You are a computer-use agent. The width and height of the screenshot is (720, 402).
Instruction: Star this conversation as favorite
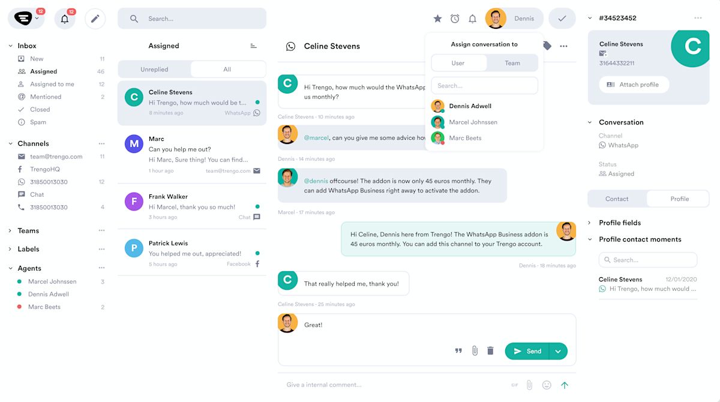437,19
